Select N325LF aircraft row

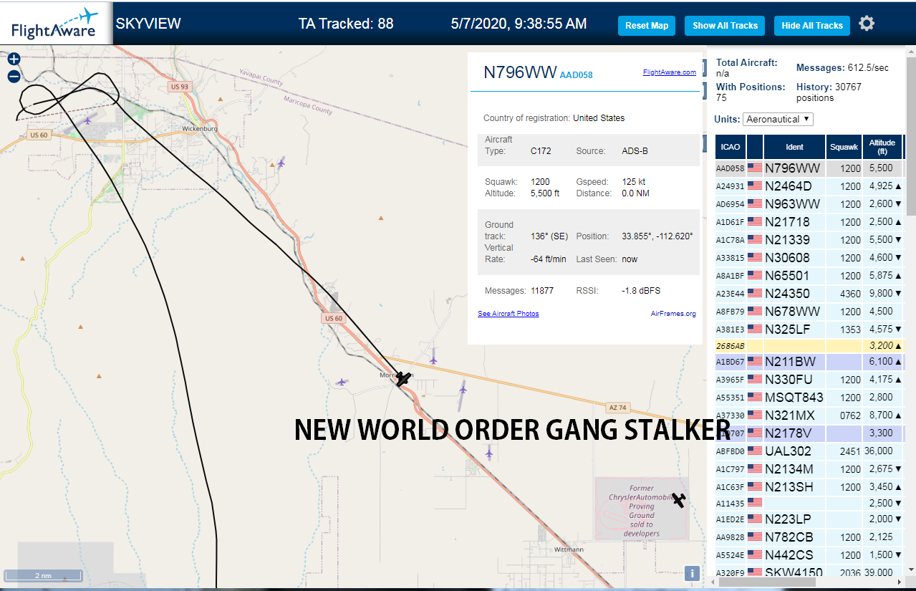click(809, 330)
